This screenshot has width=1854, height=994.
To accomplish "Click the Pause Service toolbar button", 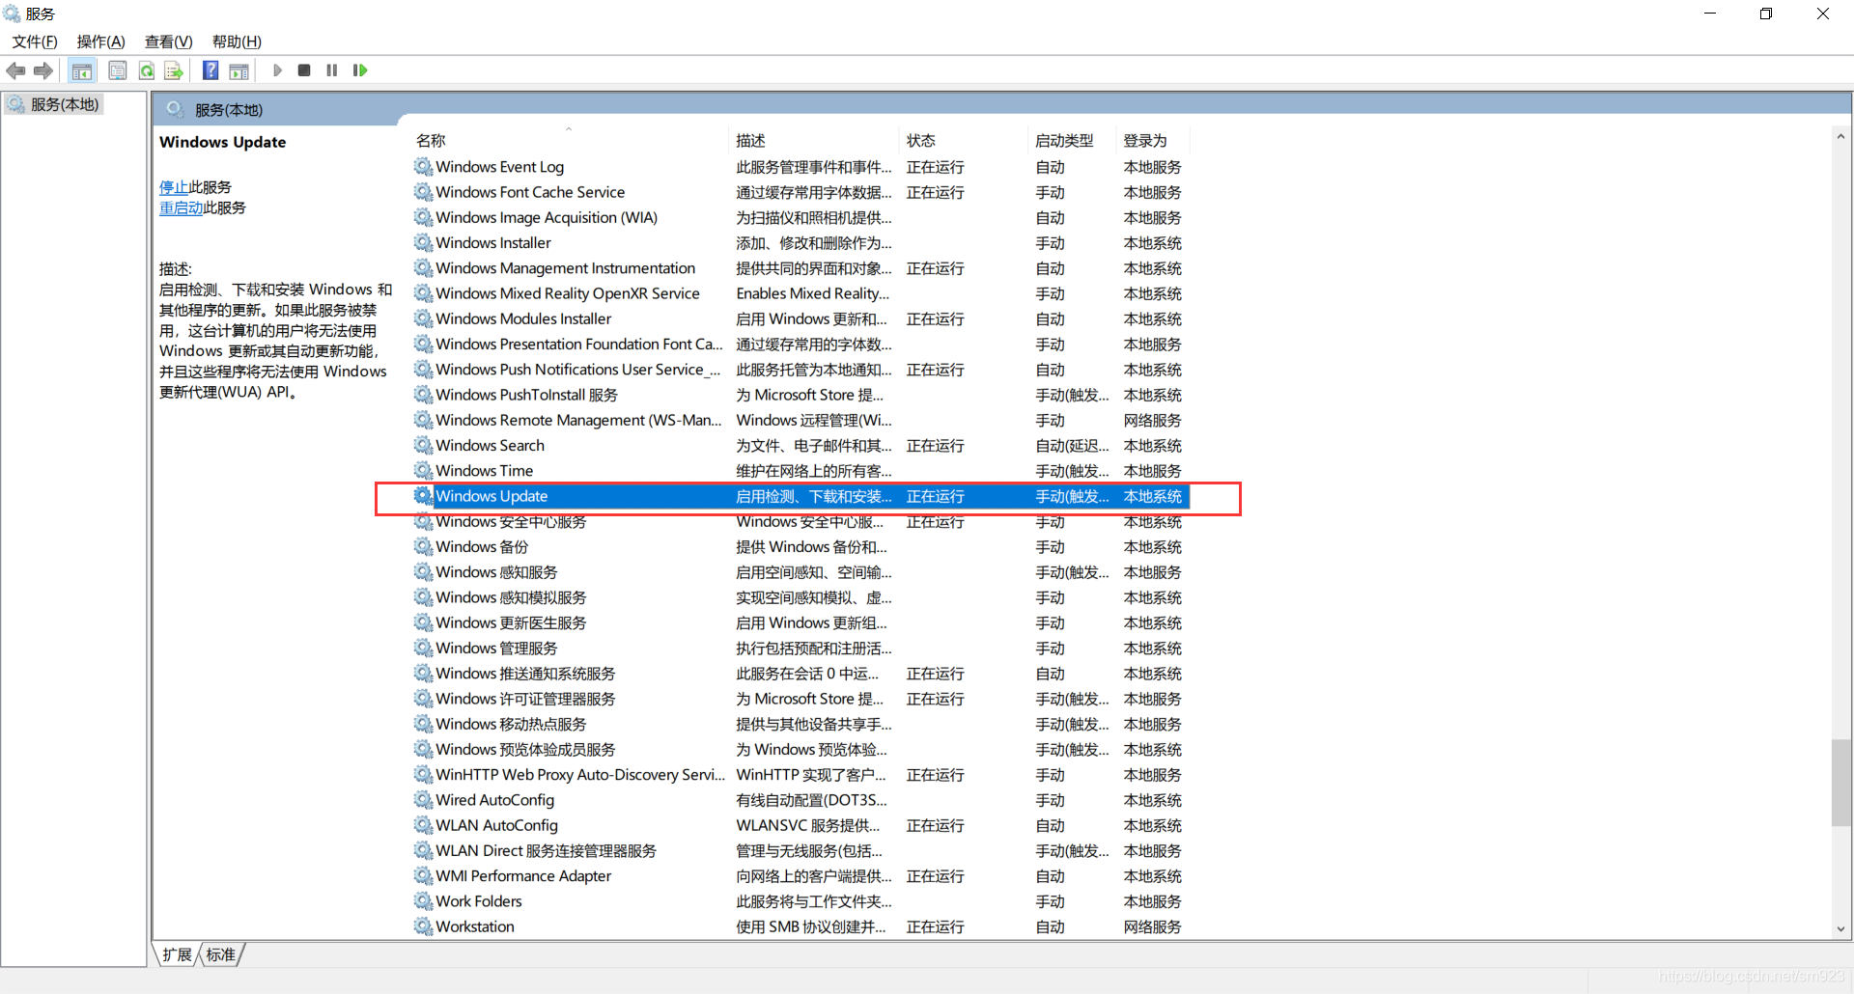I will pos(332,70).
